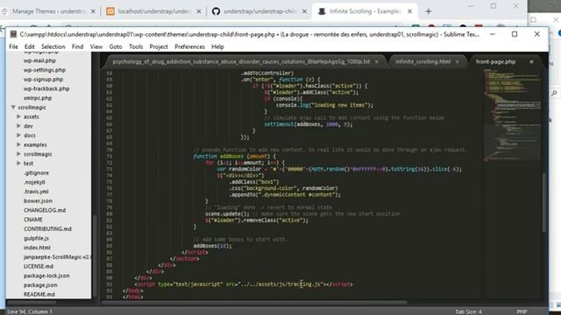Switch to understrap-child GitHub browser tab

tap(259, 11)
